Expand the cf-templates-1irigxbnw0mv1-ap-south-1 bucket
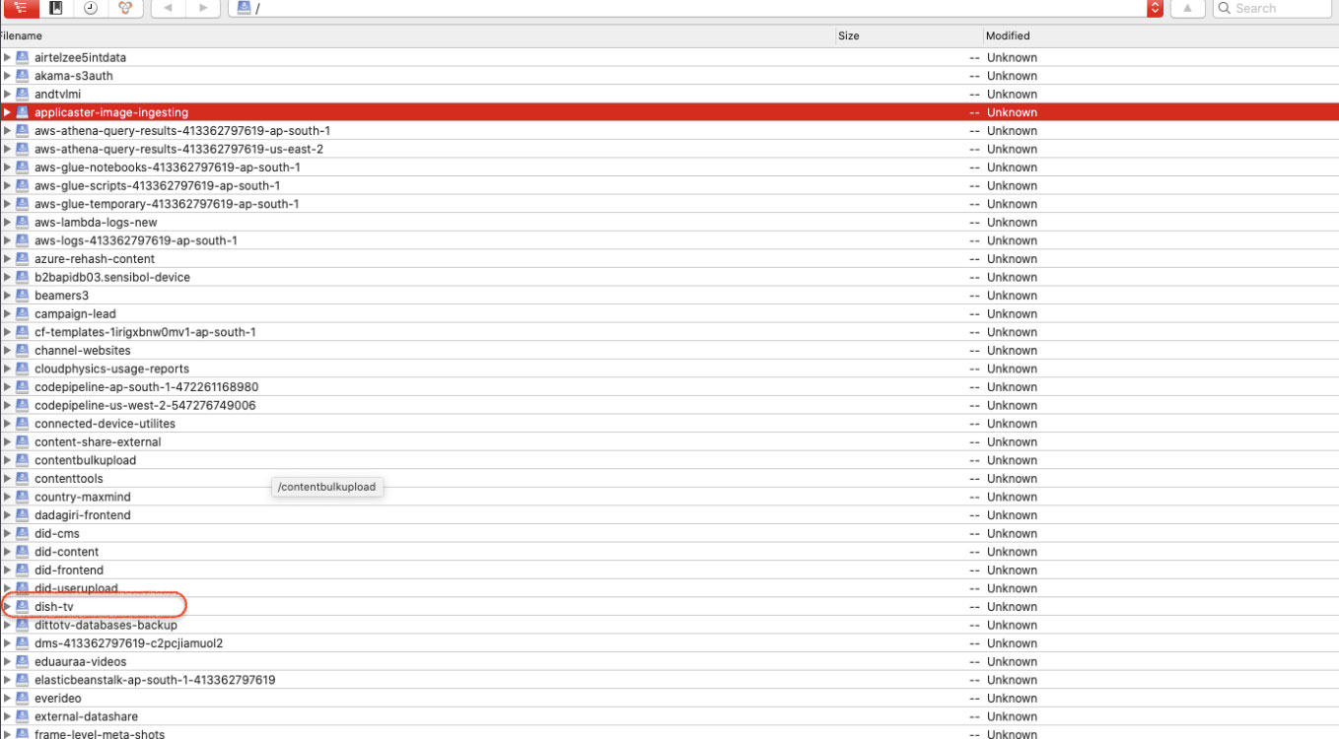The image size is (1339, 739). point(7,332)
